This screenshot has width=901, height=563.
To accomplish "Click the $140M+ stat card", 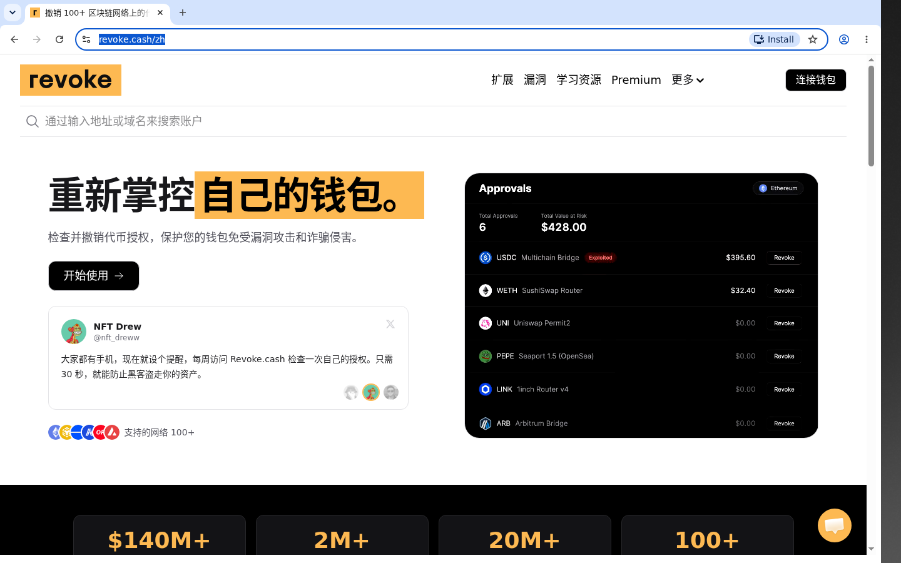I will coord(160,535).
